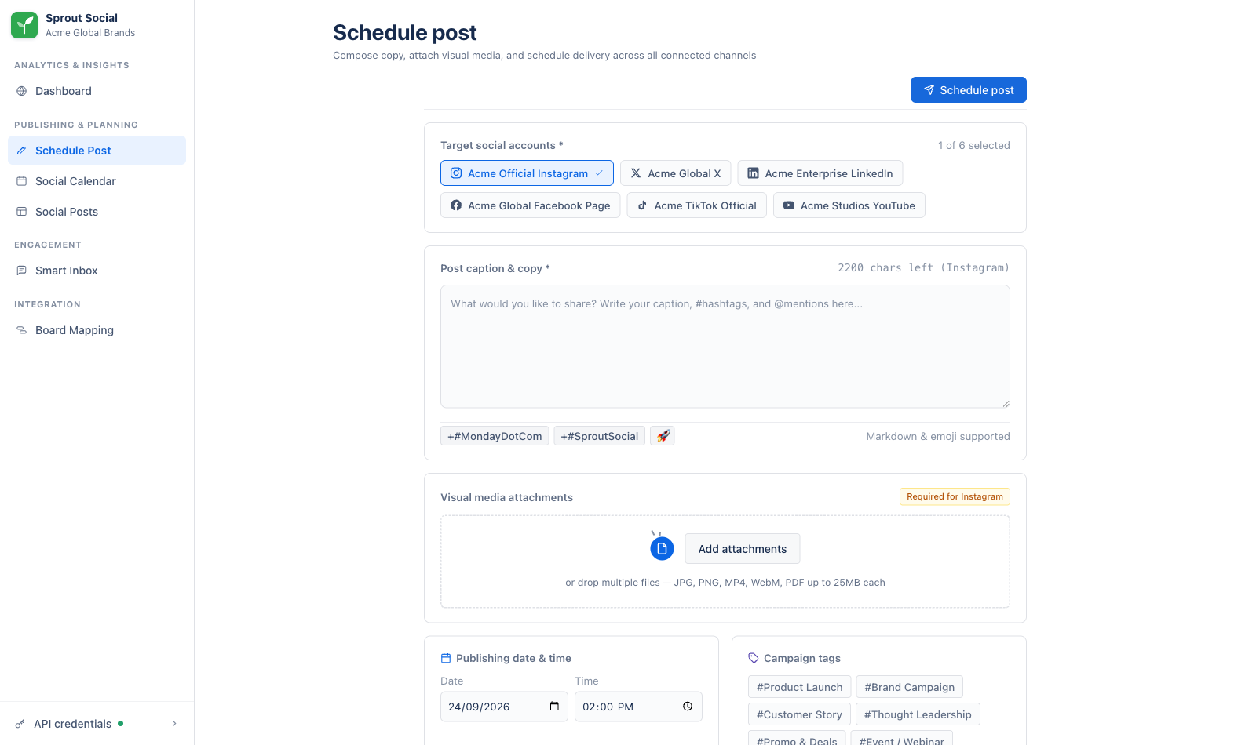Insert the +#MondayDotCom hashtag chip
The width and height of the screenshot is (1256, 745).
click(x=495, y=436)
